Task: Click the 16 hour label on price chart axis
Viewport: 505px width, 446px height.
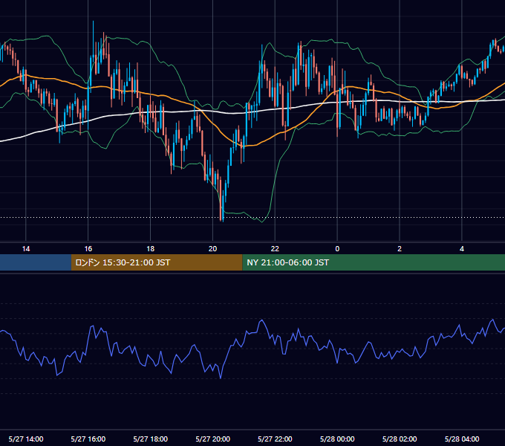Action: pos(88,249)
